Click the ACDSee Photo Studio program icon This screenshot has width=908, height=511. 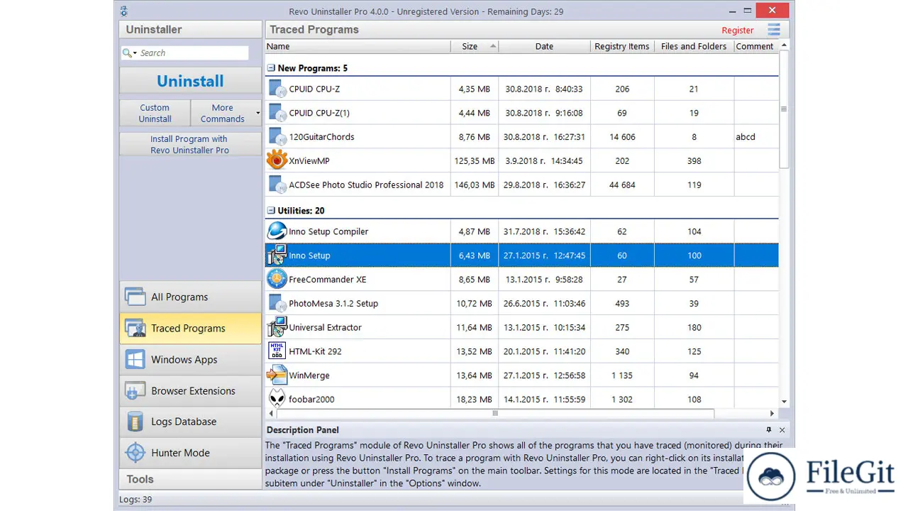coord(277,185)
